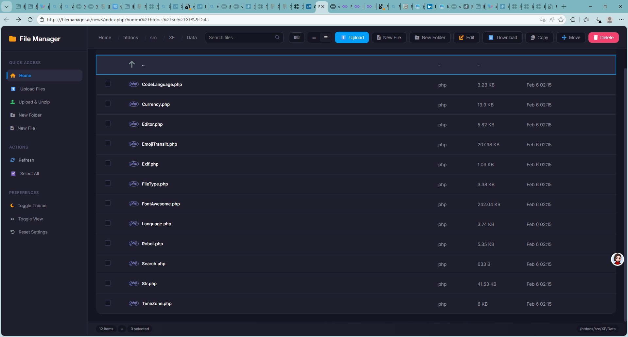Expand the browser tab list chevron
Viewport: 628px width, 337px height.
point(6,7)
